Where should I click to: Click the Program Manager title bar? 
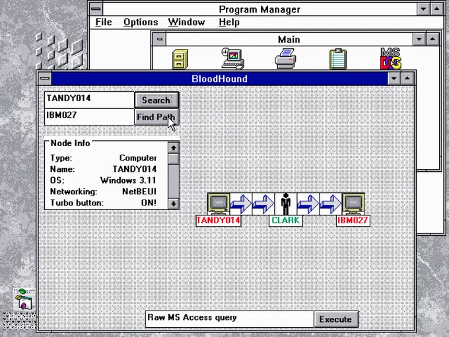259,9
